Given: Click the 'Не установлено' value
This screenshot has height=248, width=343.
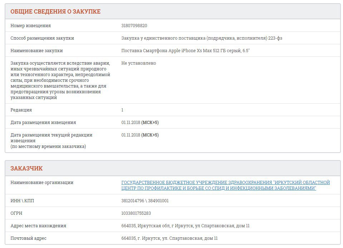Looking at the screenshot, I should [x=139, y=63].
